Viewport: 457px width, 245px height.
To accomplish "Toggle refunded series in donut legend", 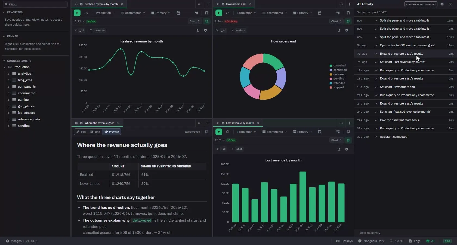I will [x=337, y=83].
